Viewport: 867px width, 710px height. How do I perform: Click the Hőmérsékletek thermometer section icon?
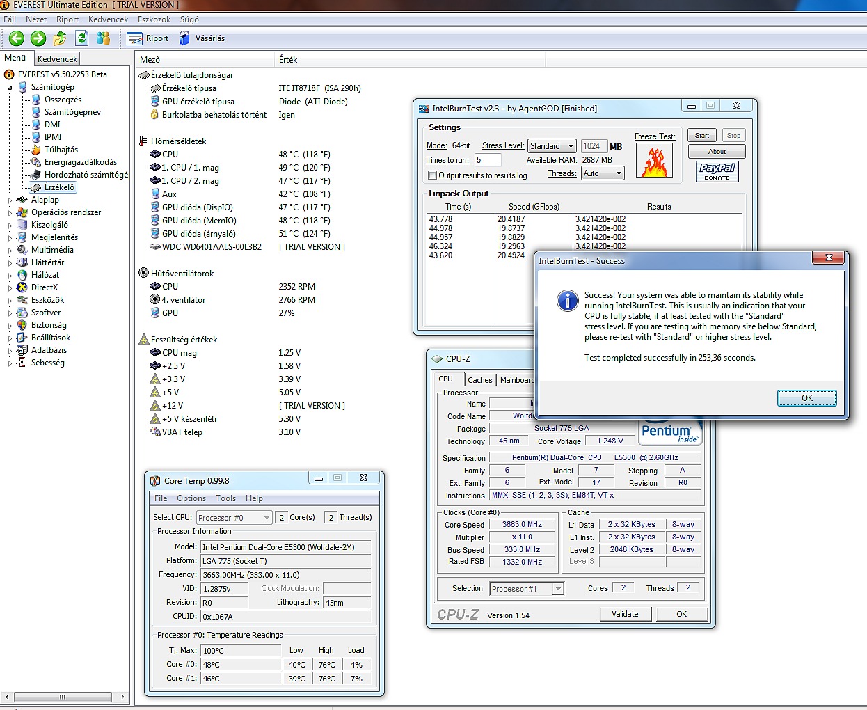pyautogui.click(x=143, y=141)
